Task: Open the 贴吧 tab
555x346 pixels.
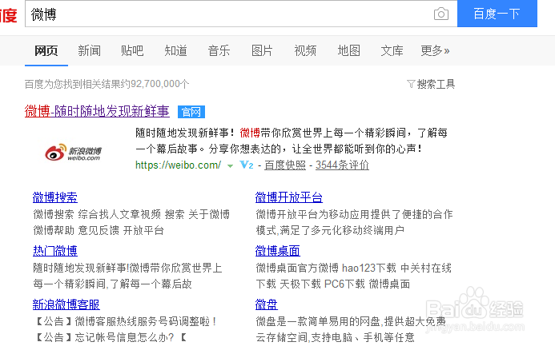Action: 132,51
